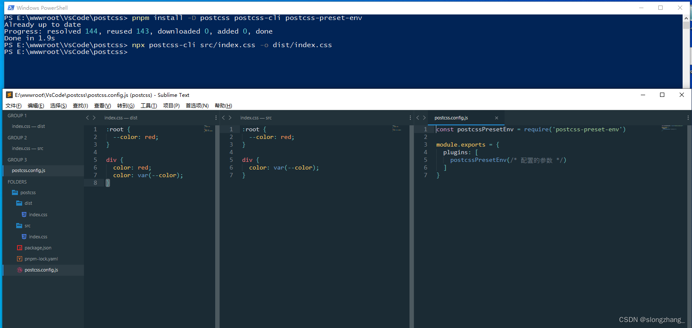The width and height of the screenshot is (692, 328).
Task: Click line 5 number in dist index.css
Action: 95,160
